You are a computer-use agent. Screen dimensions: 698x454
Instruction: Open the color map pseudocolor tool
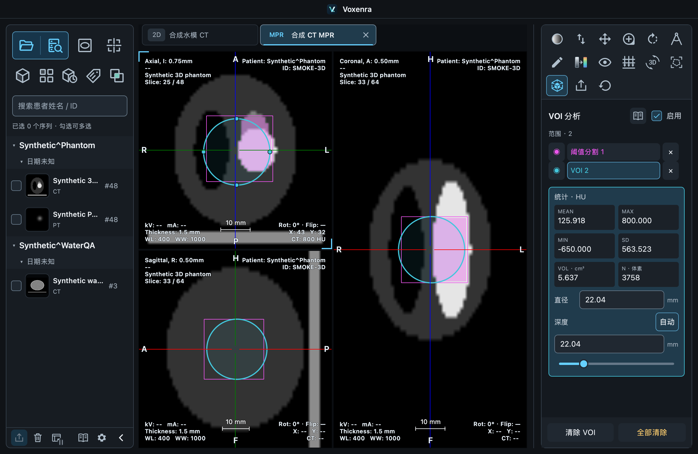pos(581,62)
